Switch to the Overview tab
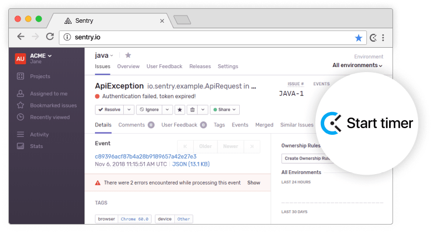433x239 pixels. click(x=128, y=67)
